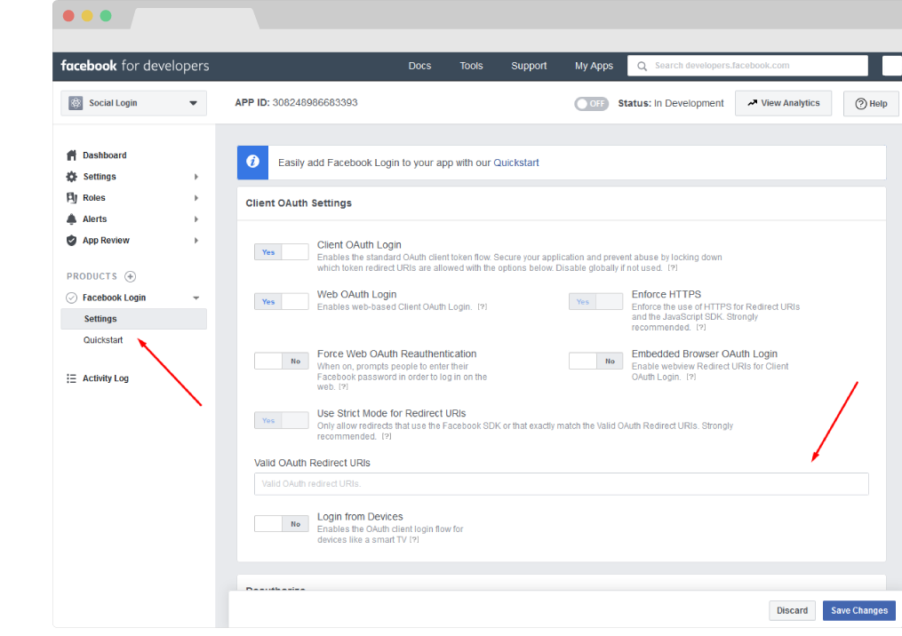Turn on Force Web OAuth Reauthentication

pyautogui.click(x=281, y=361)
